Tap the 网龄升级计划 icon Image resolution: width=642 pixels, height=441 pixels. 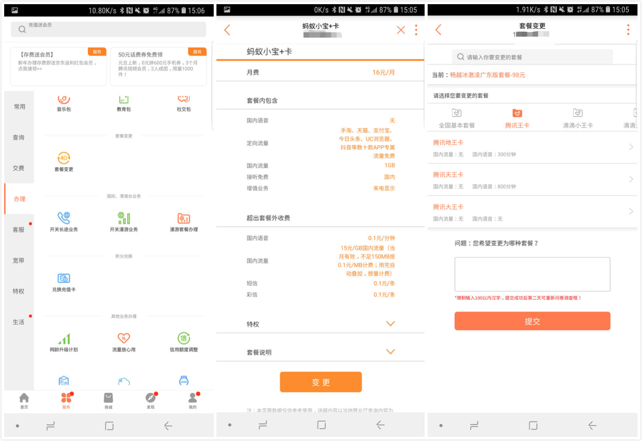(x=64, y=339)
